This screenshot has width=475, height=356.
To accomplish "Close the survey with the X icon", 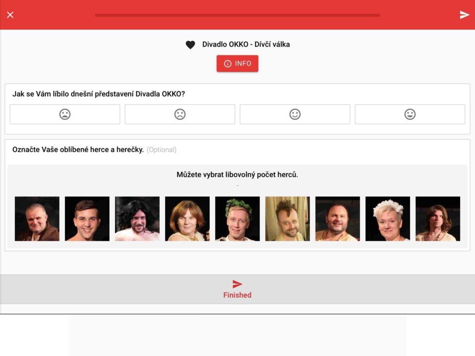I will coord(10,15).
